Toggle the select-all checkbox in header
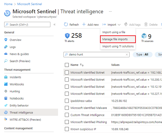The width and height of the screenshot is (162, 133). [x=67, y=65]
